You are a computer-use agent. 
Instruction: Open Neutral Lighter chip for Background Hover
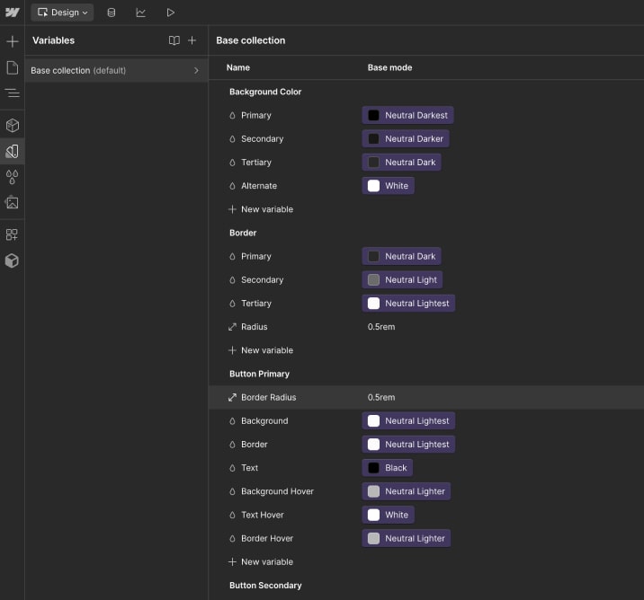point(407,491)
